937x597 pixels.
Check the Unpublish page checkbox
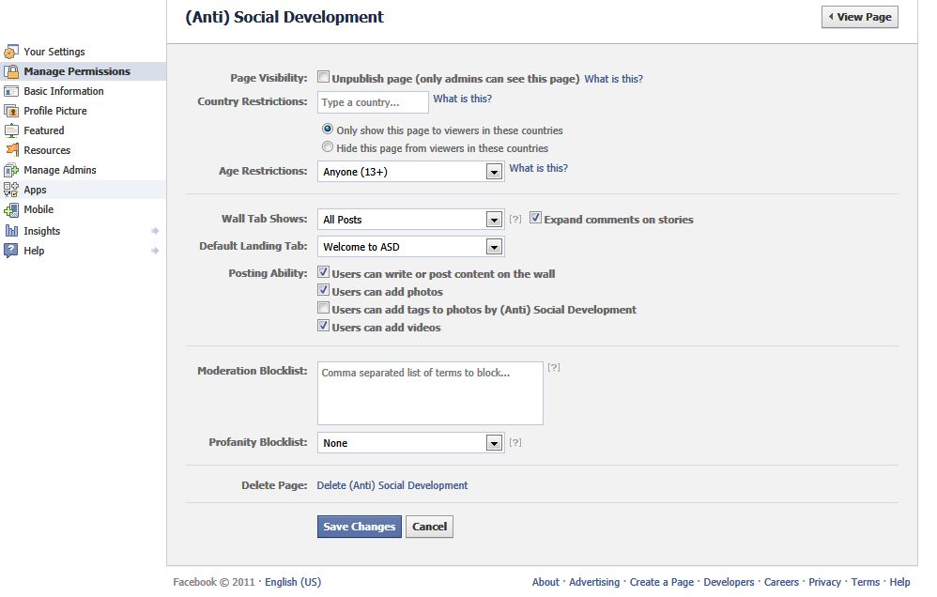pos(323,76)
